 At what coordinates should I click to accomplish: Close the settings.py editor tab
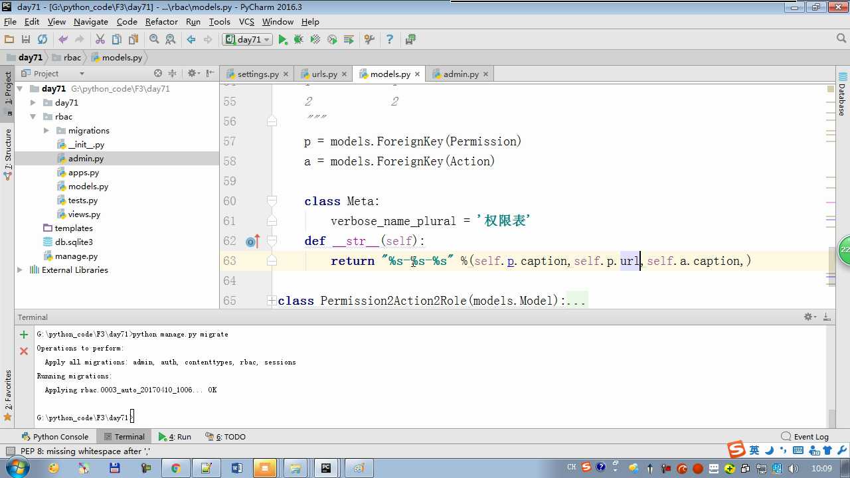pos(286,74)
